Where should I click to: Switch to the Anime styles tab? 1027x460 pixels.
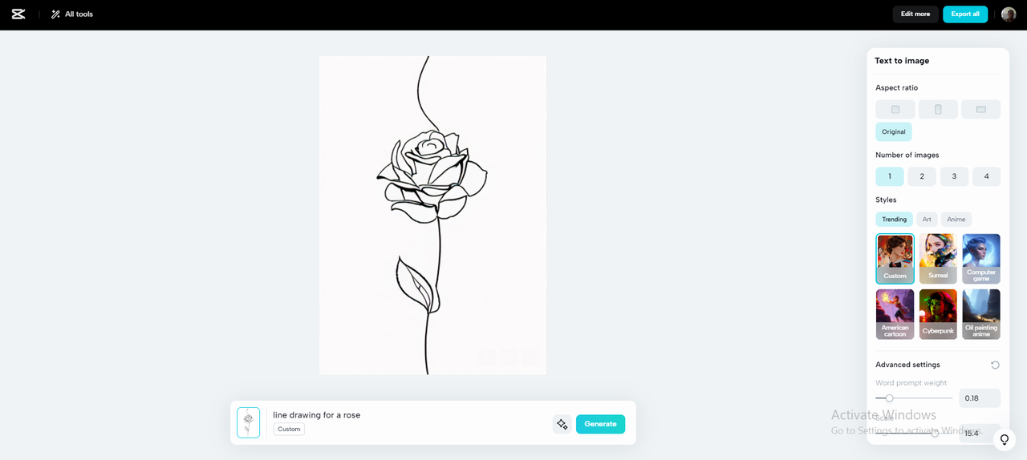point(956,219)
